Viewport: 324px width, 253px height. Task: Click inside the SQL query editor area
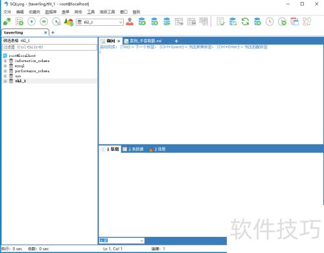click(211, 97)
